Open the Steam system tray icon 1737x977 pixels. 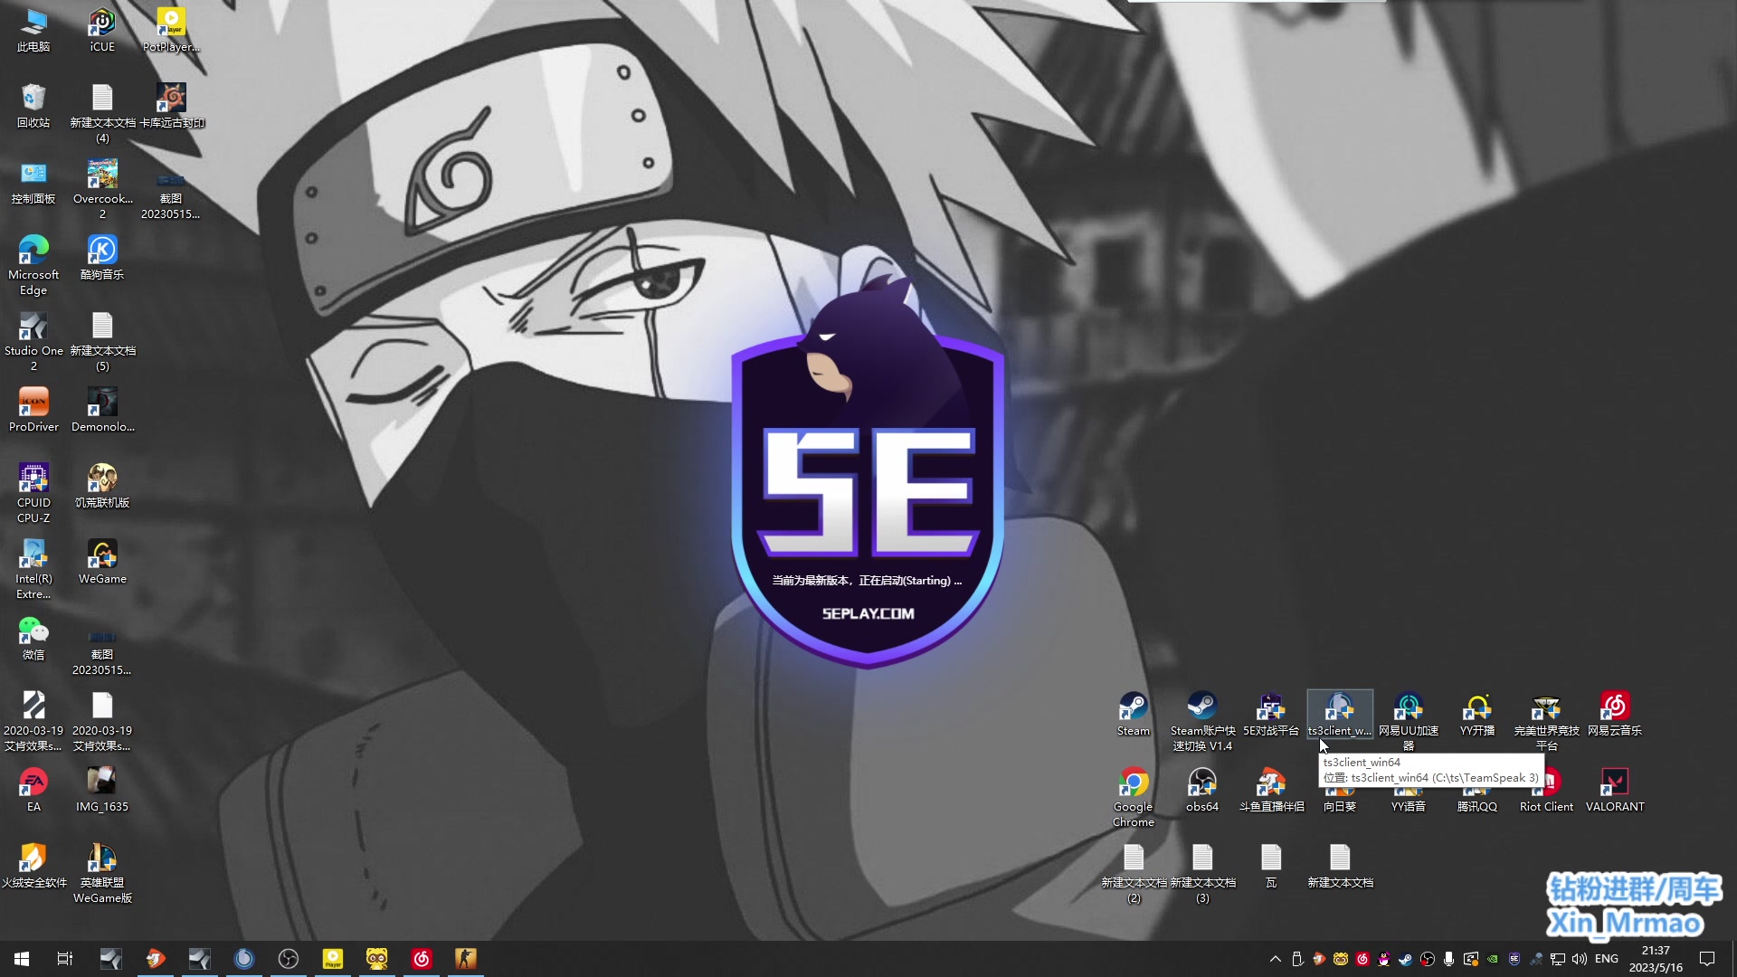[x=1406, y=959]
